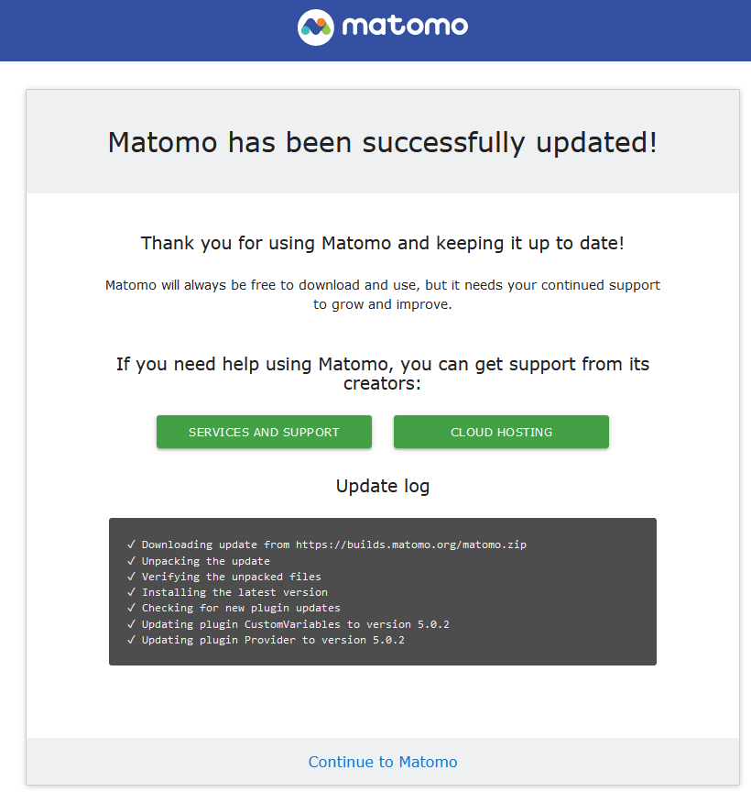
Task: Click checkmark before Installing the latest version
Action: 132,592
